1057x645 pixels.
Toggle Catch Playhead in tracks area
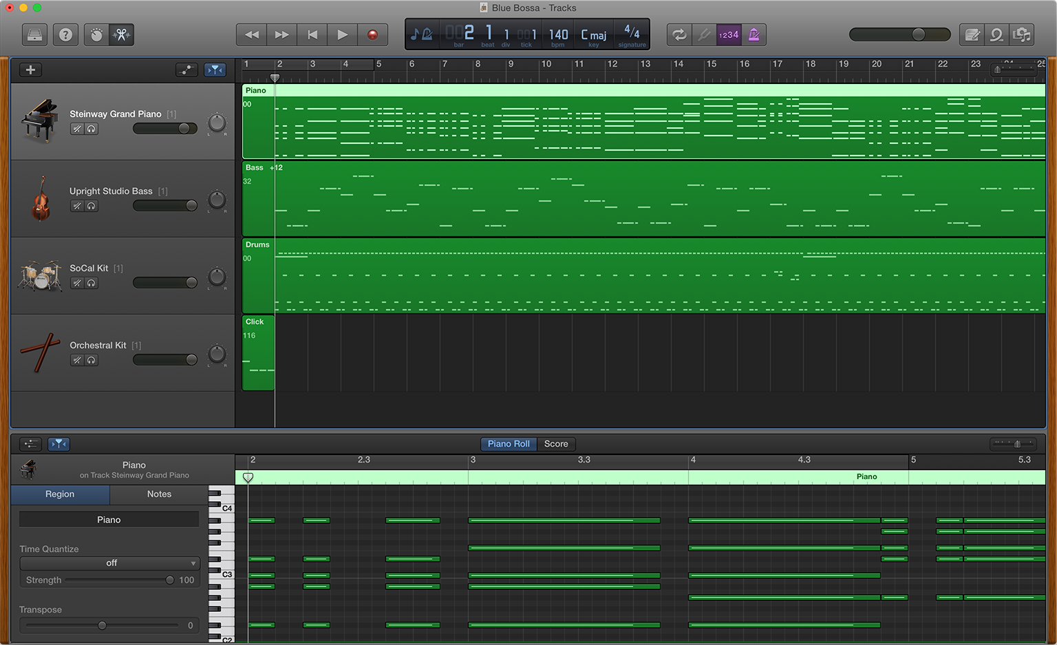[x=215, y=70]
